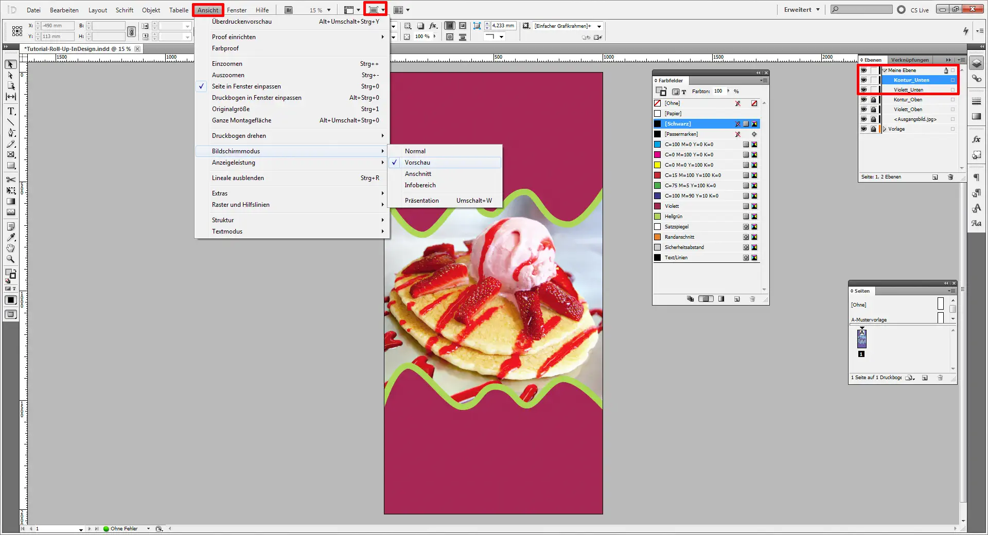Open the Verknüpfungen panel icon
This screenshot has width=988, height=535.
[x=976, y=78]
